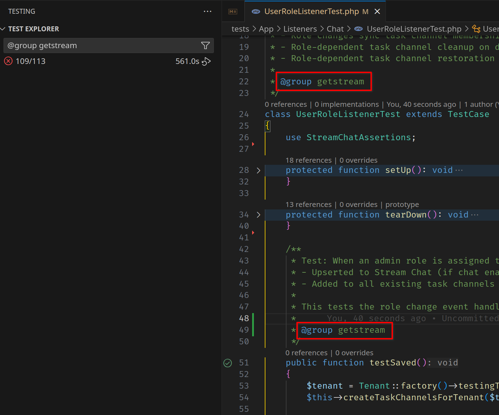Image resolution: width=499 pixels, height=415 pixels.
Task: Collapse the TEST EXPLORER section
Action: pyautogui.click(x=3, y=29)
